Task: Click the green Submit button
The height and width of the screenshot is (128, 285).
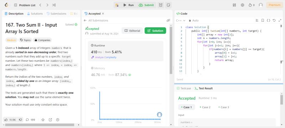Action: coord(146,5)
